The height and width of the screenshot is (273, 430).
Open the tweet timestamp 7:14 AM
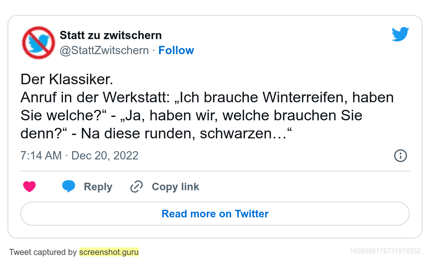41,155
